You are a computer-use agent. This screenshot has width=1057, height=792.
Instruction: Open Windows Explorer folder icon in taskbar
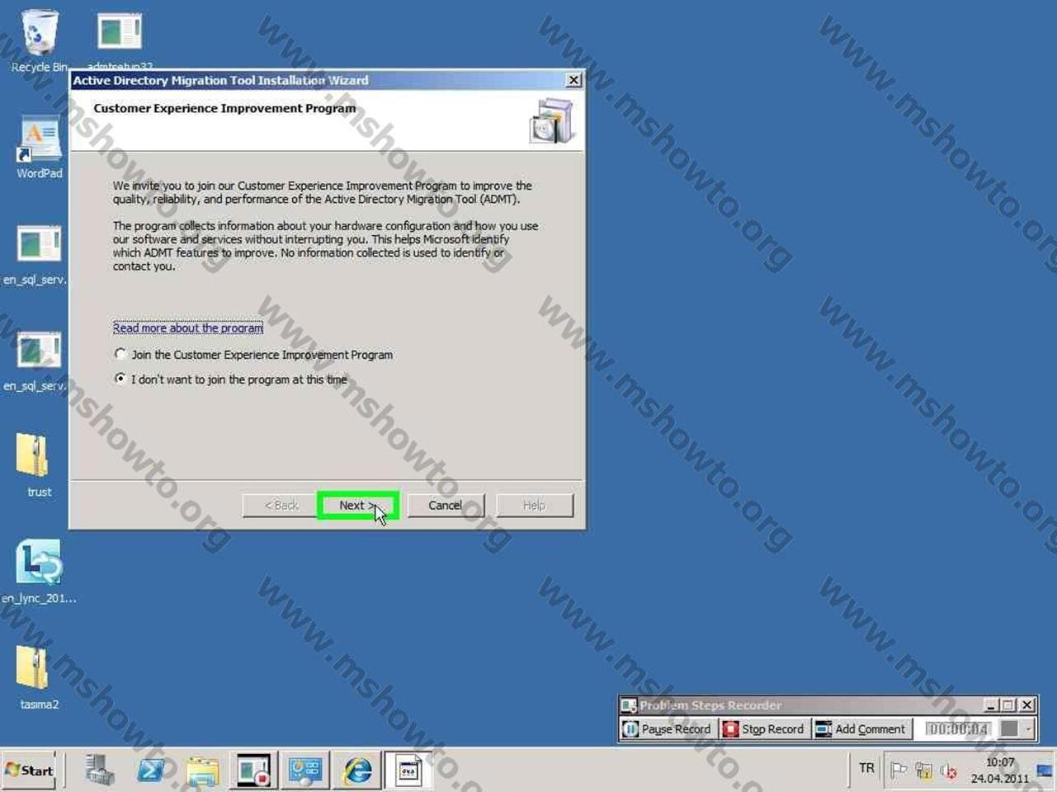click(x=202, y=771)
